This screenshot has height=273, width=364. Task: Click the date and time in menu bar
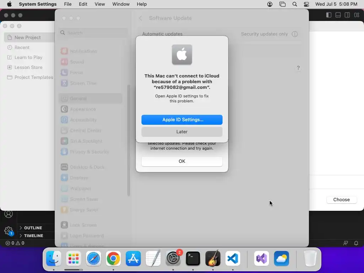point(336,4)
